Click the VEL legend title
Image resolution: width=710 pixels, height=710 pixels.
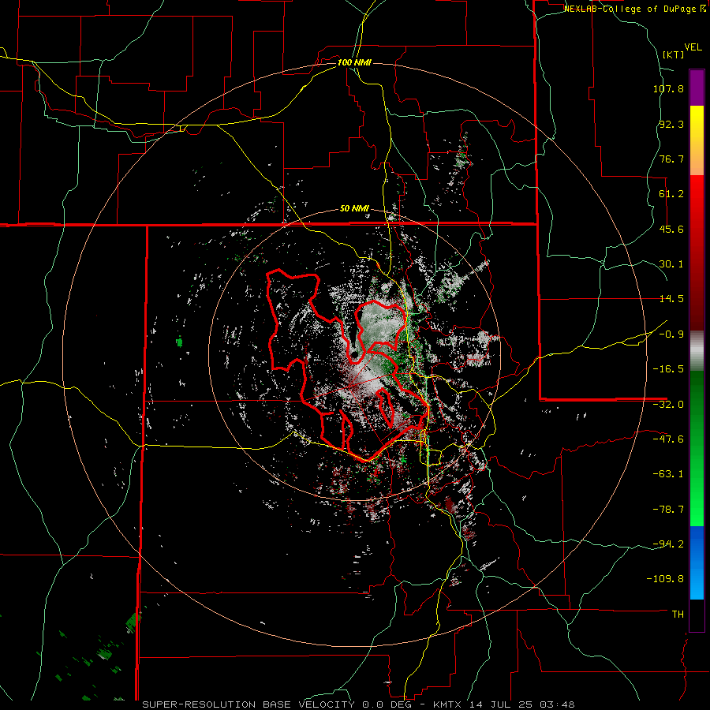(x=693, y=47)
